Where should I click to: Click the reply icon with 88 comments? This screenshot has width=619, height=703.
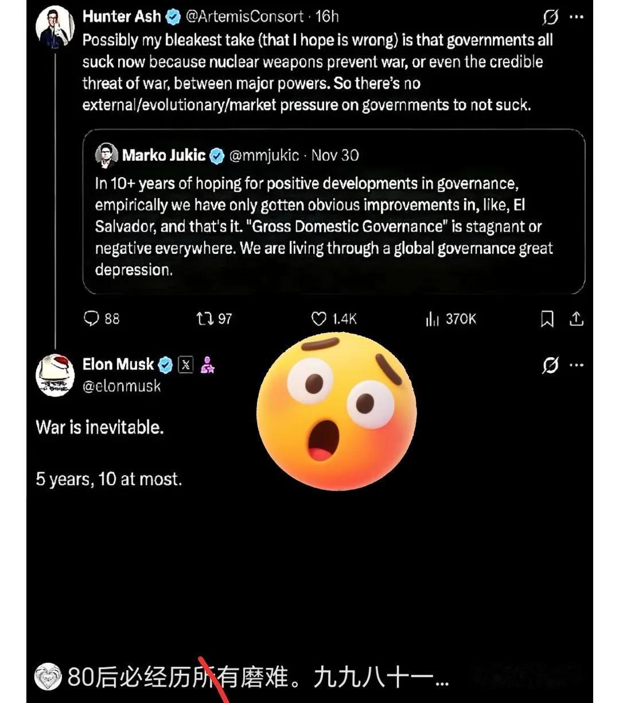tap(92, 318)
